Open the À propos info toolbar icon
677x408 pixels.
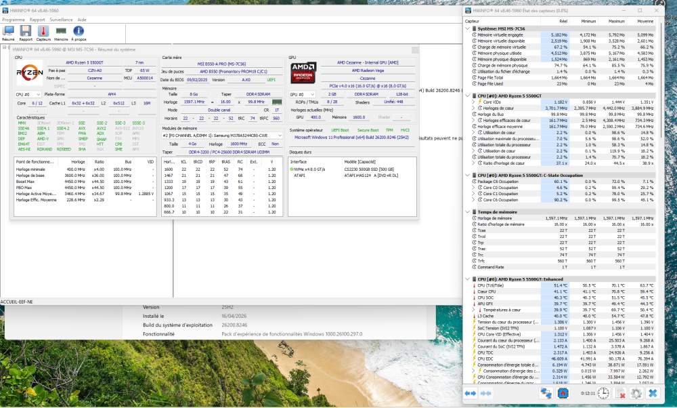point(79,33)
